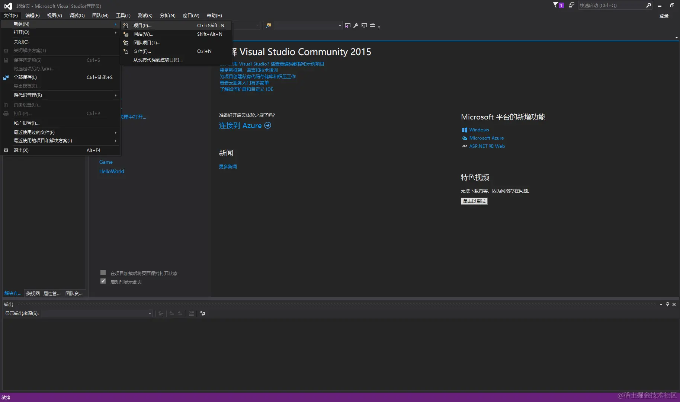The height and width of the screenshot is (402, 680).
Task: Click clear all output icon
Action: (x=191, y=313)
